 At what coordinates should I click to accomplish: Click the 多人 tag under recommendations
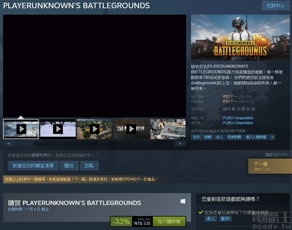click(x=211, y=218)
